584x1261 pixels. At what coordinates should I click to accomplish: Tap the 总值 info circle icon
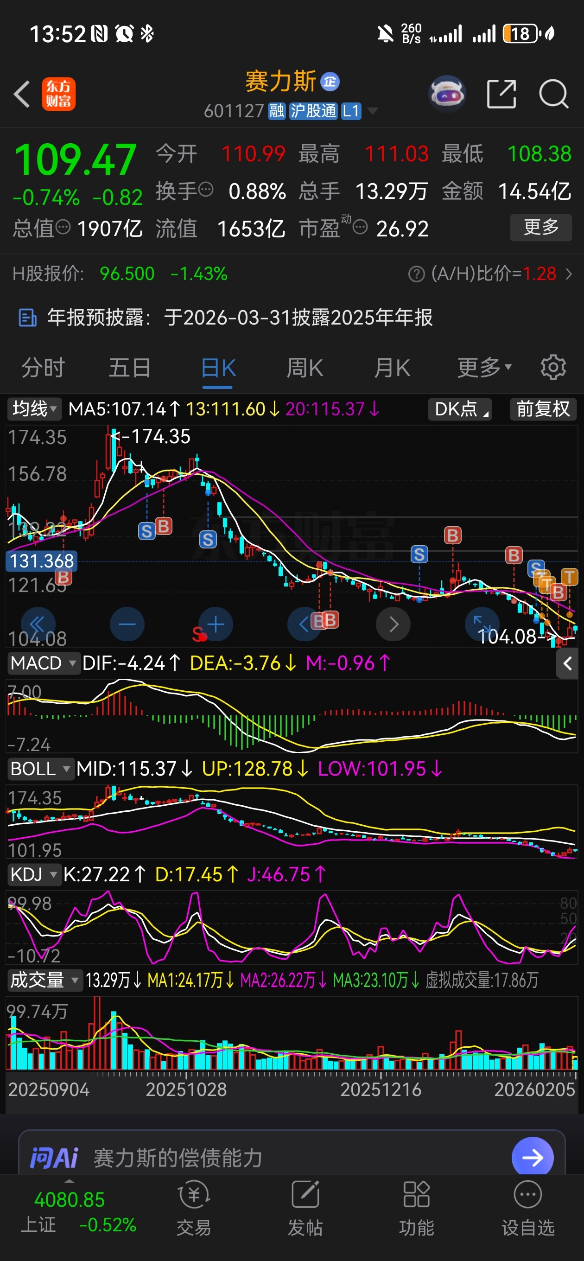[x=63, y=227]
